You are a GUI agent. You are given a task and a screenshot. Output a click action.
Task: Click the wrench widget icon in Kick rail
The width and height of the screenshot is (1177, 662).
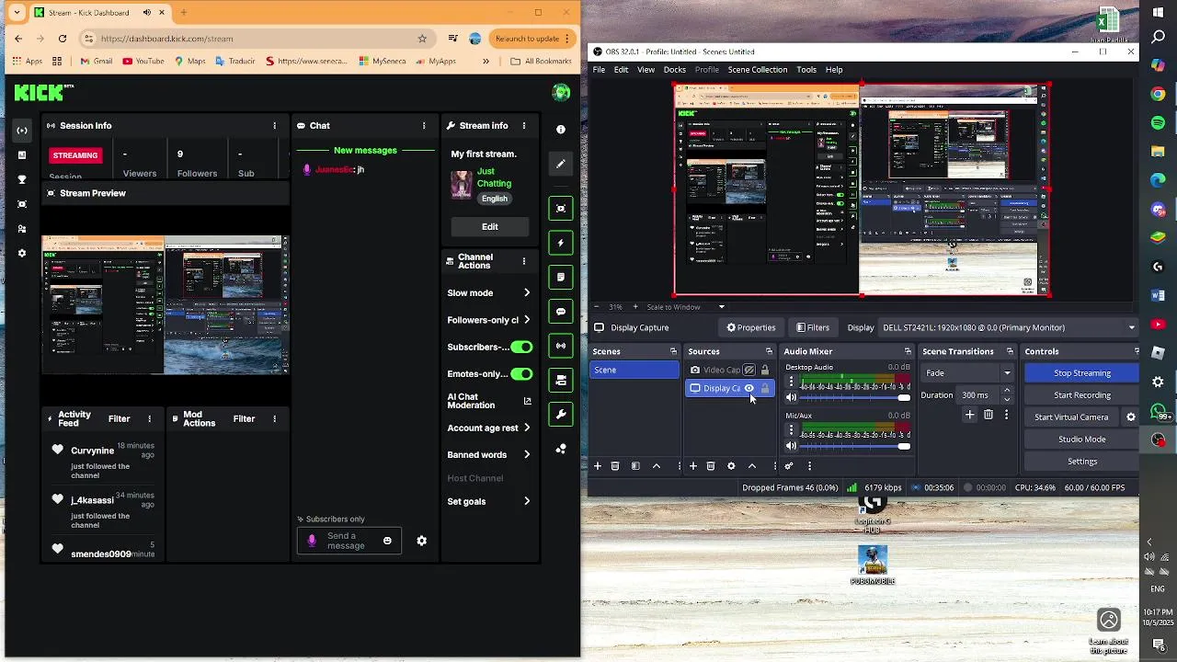click(x=561, y=415)
